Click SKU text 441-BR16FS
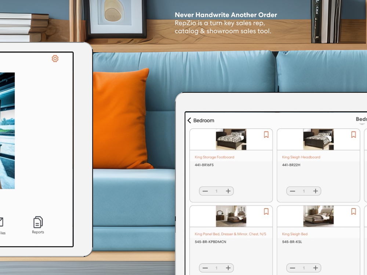367x275 pixels. (x=204, y=165)
